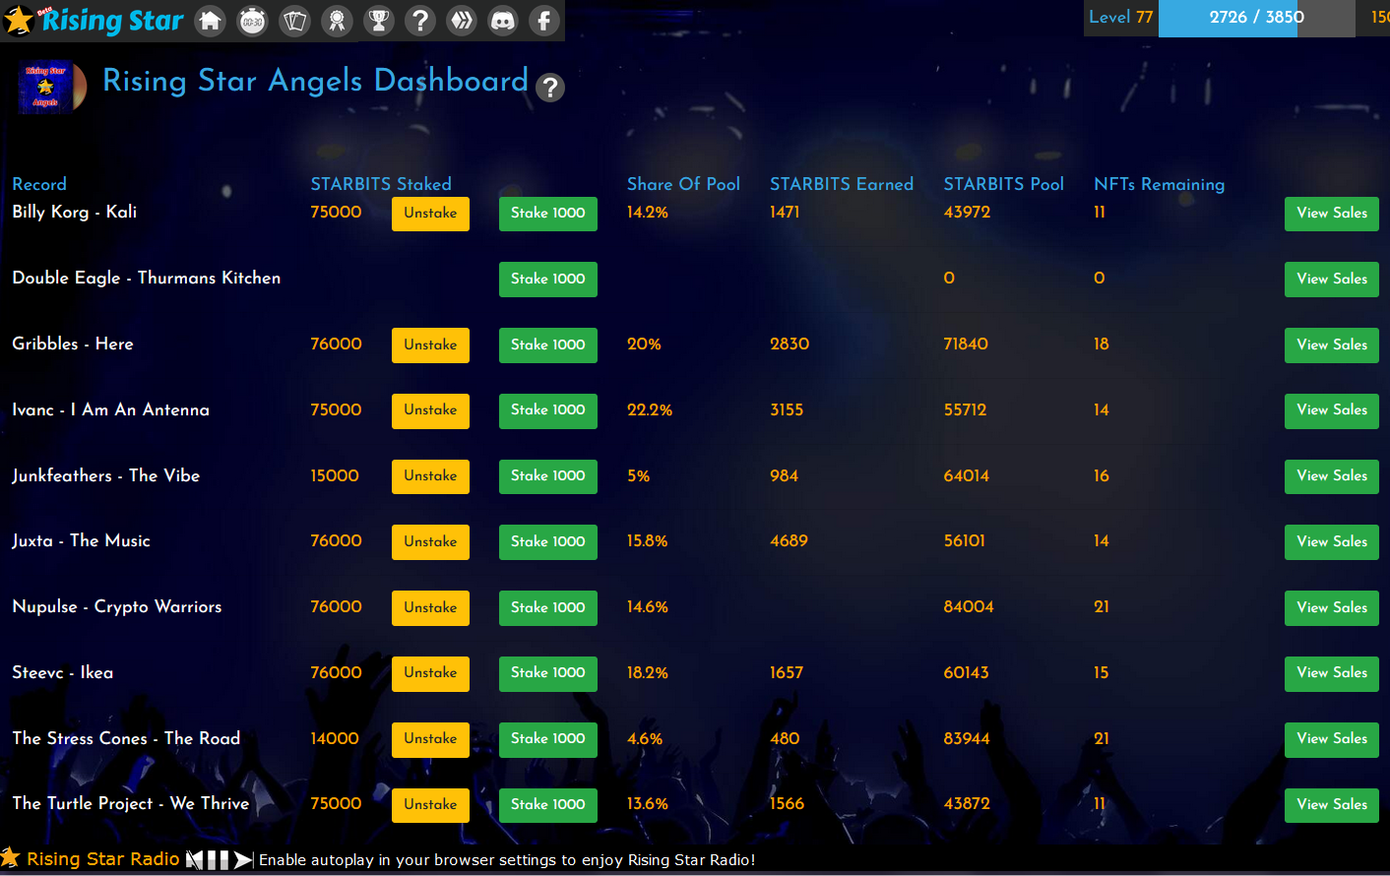The image size is (1390, 876).
Task: Unstake from Steevc - Ikea
Action: tap(430, 673)
